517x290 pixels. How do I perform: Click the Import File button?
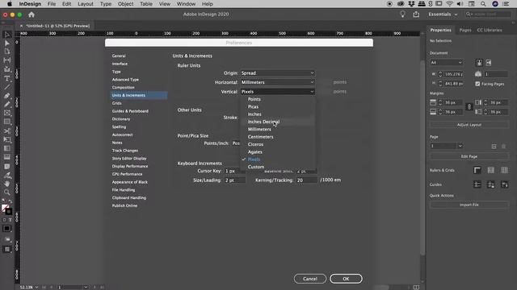click(x=469, y=205)
